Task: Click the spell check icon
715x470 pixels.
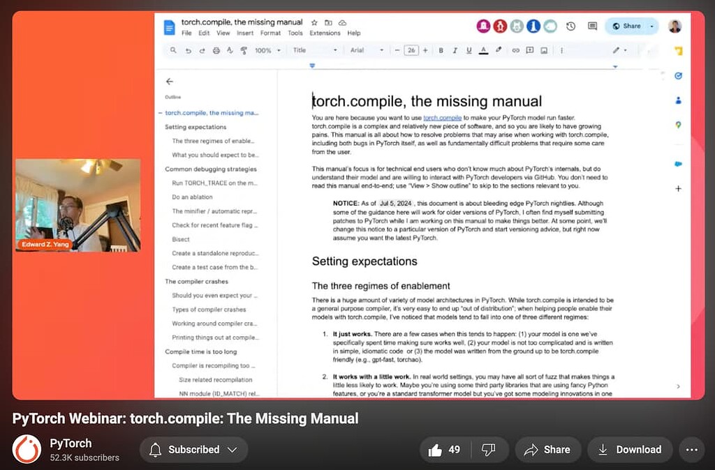Action: (230, 50)
